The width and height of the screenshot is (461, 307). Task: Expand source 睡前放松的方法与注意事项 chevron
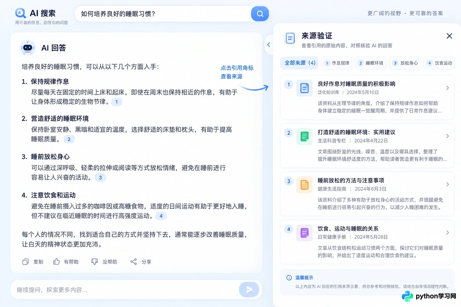click(x=448, y=184)
